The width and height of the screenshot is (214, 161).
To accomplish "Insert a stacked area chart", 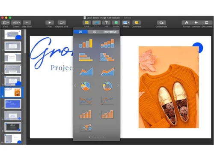I will (x=107, y=71).
